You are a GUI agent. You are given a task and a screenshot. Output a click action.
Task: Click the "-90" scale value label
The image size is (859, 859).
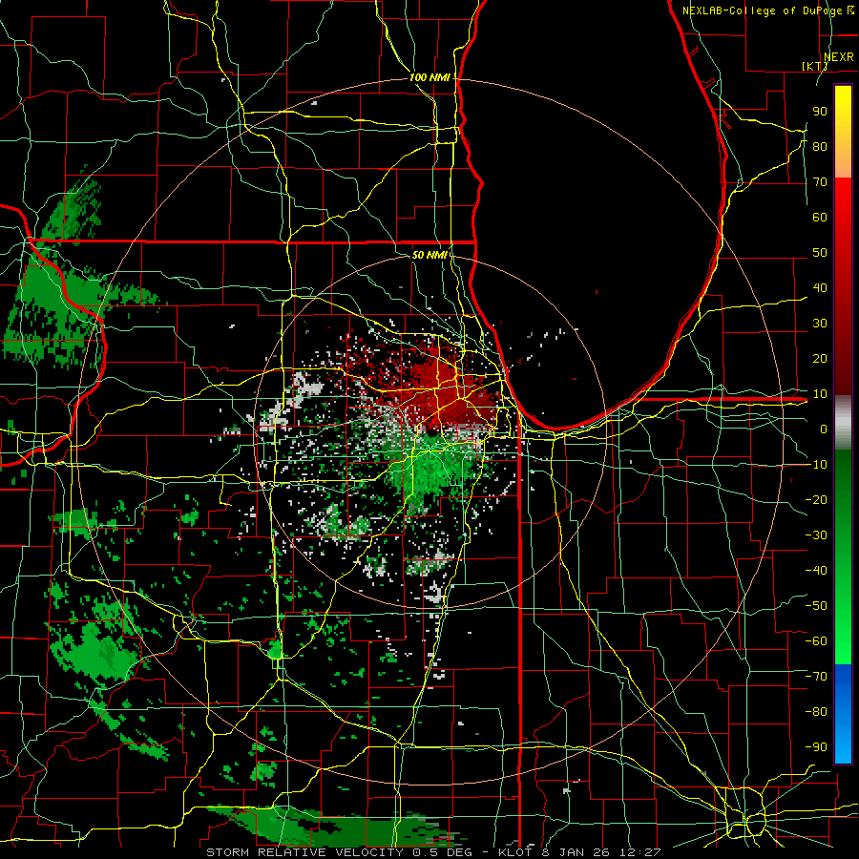coord(816,747)
